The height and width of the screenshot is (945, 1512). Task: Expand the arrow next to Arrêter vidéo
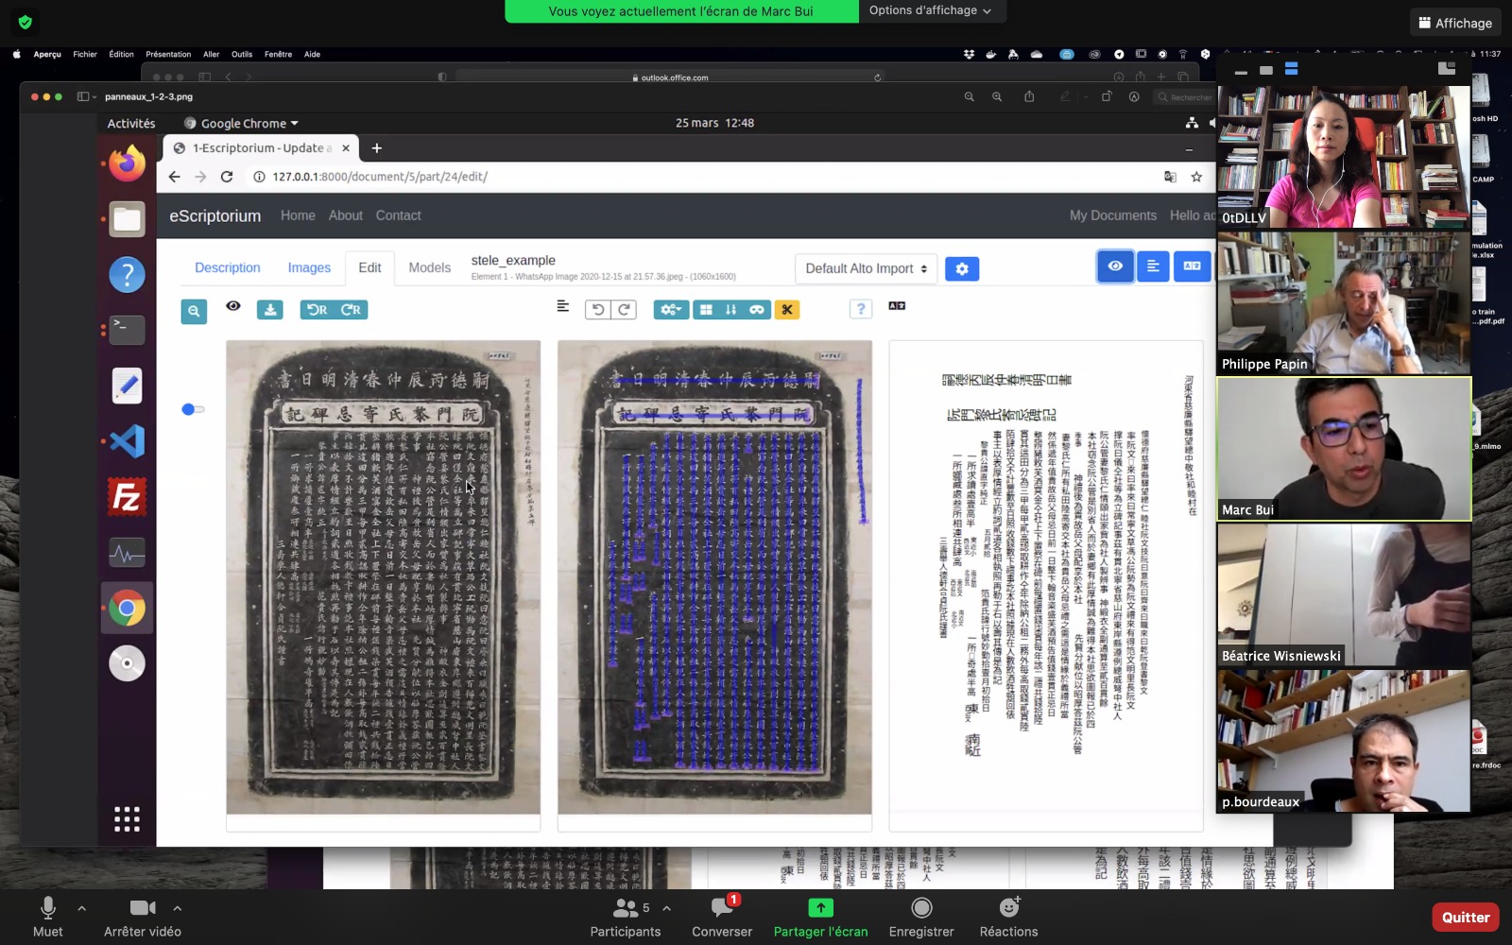pyautogui.click(x=177, y=908)
